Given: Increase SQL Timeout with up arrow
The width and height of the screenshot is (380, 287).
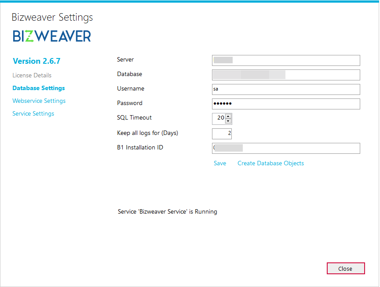Looking at the screenshot, I should click(228, 116).
